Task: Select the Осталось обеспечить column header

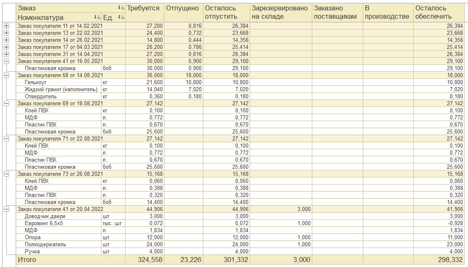Action: [439, 12]
